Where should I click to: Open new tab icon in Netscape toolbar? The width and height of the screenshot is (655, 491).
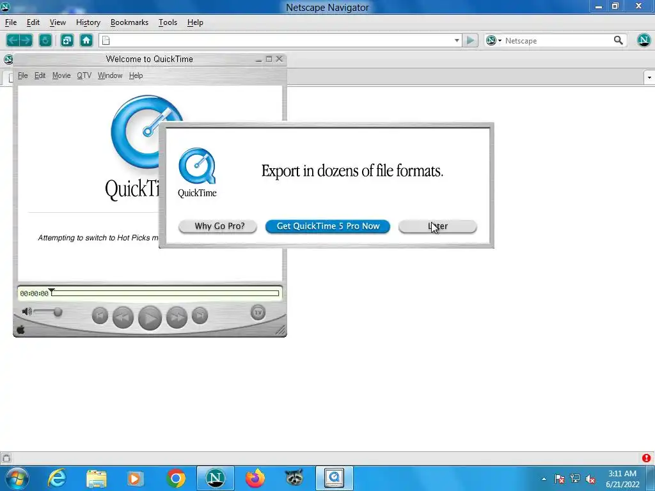[67, 40]
